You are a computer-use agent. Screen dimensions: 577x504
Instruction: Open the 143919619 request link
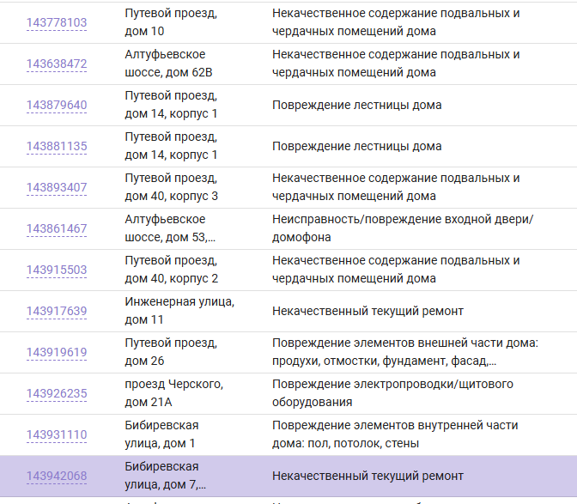pos(57,353)
